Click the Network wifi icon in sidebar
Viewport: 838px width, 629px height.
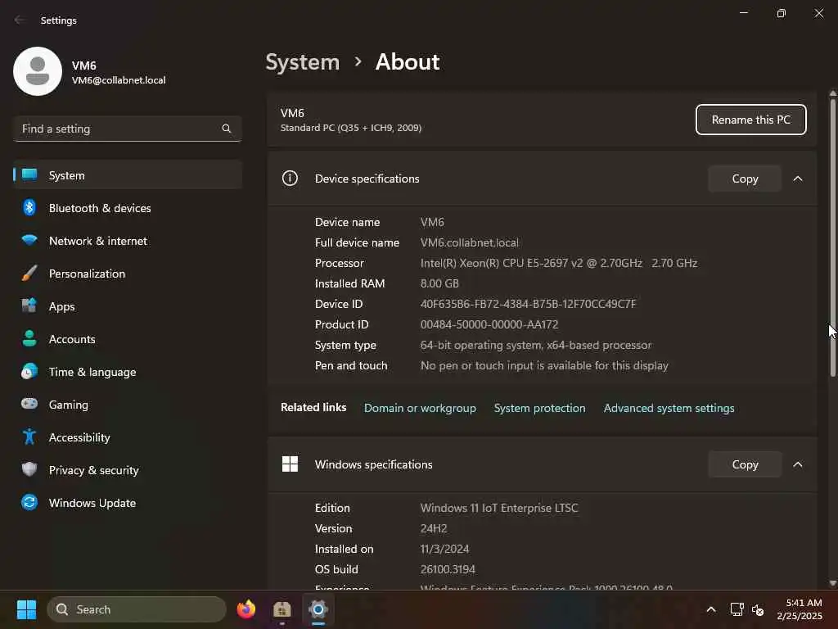29,240
